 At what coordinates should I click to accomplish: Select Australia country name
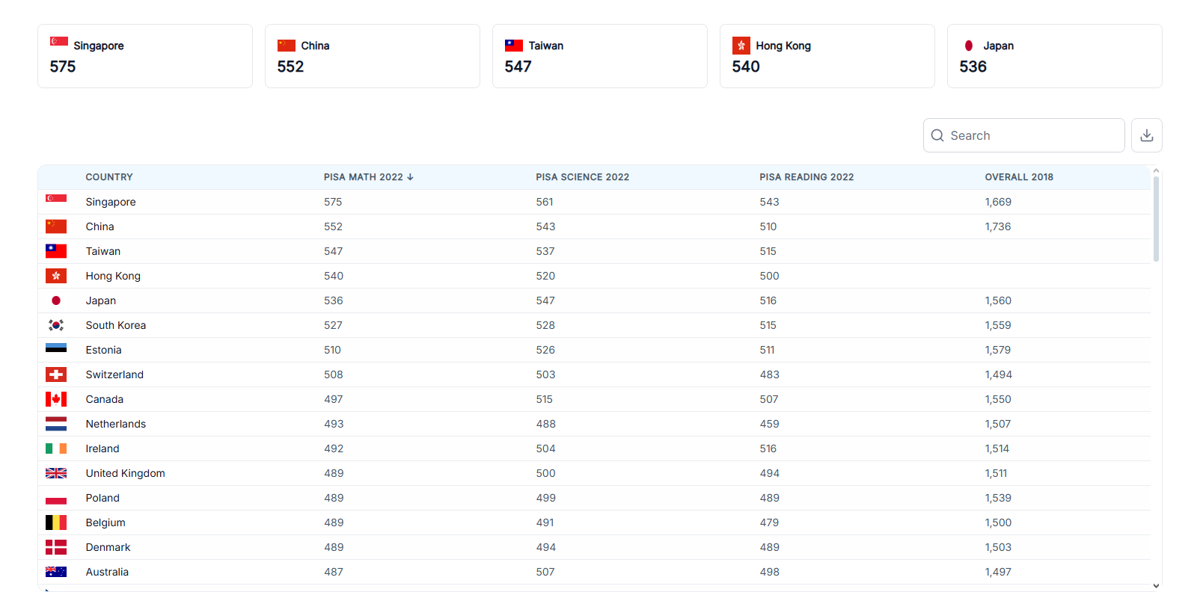107,572
